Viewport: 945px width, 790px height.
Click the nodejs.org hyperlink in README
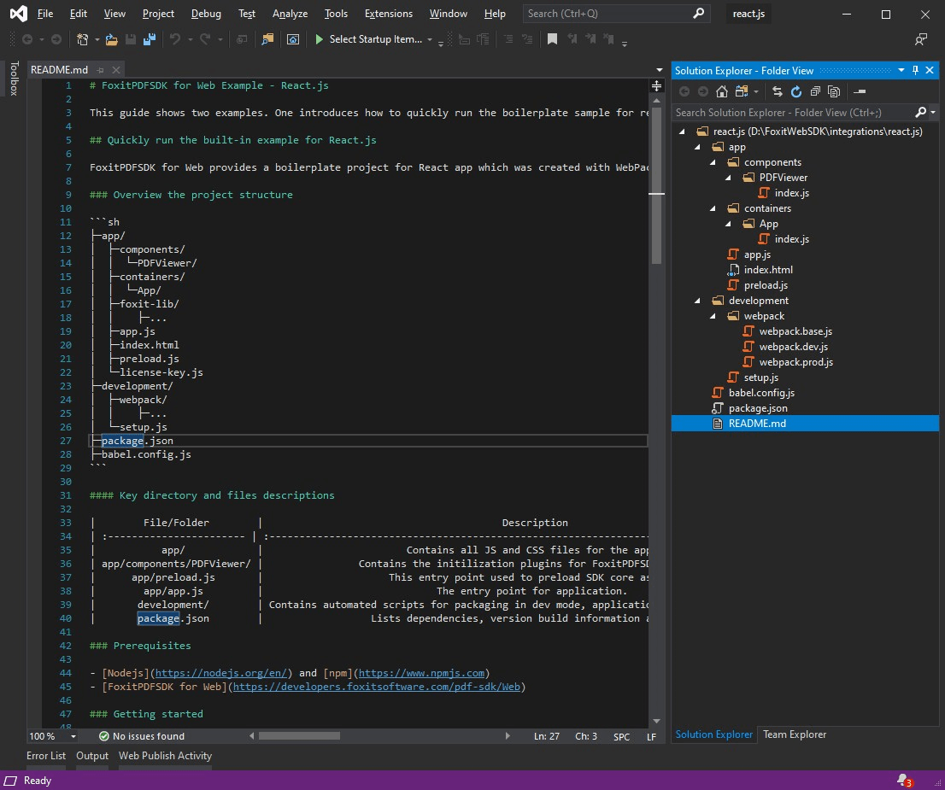[223, 673]
